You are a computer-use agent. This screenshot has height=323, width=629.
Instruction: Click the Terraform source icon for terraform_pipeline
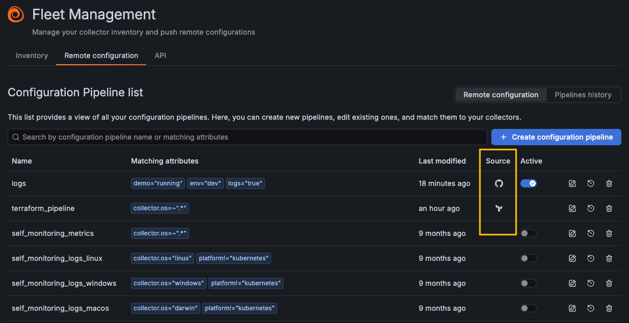pos(499,208)
